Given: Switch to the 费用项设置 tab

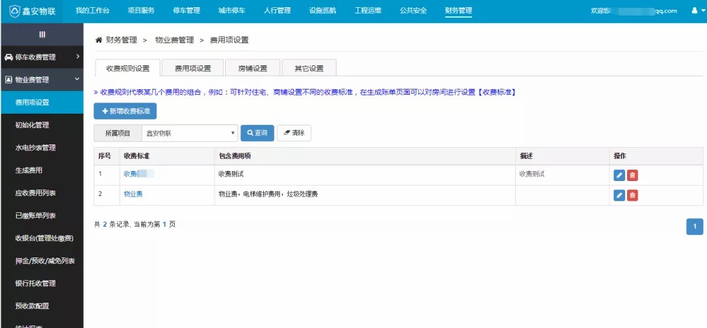Looking at the screenshot, I should [192, 69].
